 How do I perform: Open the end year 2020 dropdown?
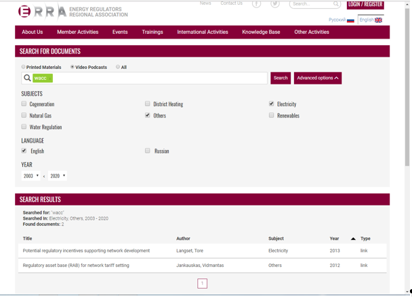(x=58, y=176)
